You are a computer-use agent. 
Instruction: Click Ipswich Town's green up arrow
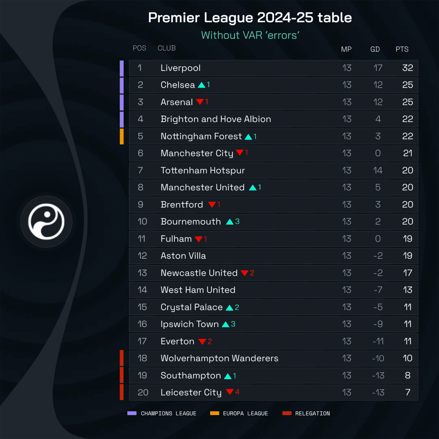coord(226,324)
